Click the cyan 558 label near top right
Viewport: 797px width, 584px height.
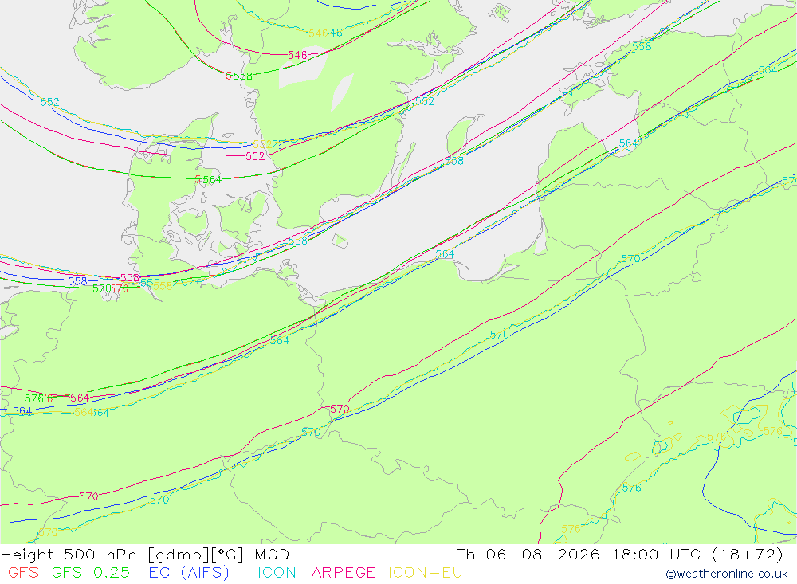642,46
